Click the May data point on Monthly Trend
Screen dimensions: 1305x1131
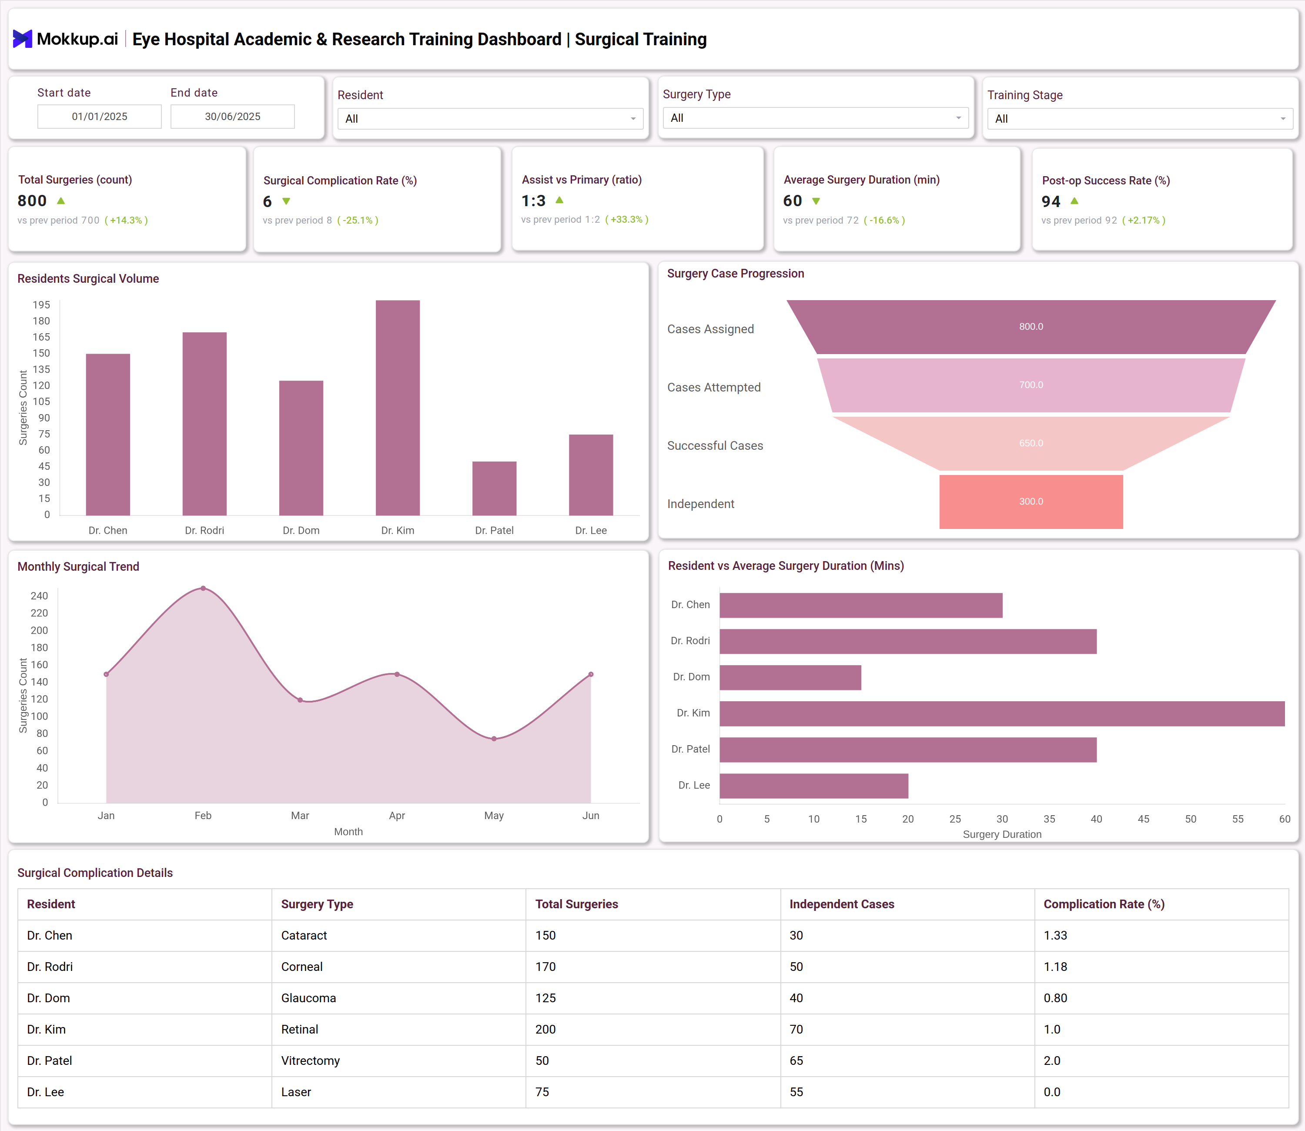point(494,739)
